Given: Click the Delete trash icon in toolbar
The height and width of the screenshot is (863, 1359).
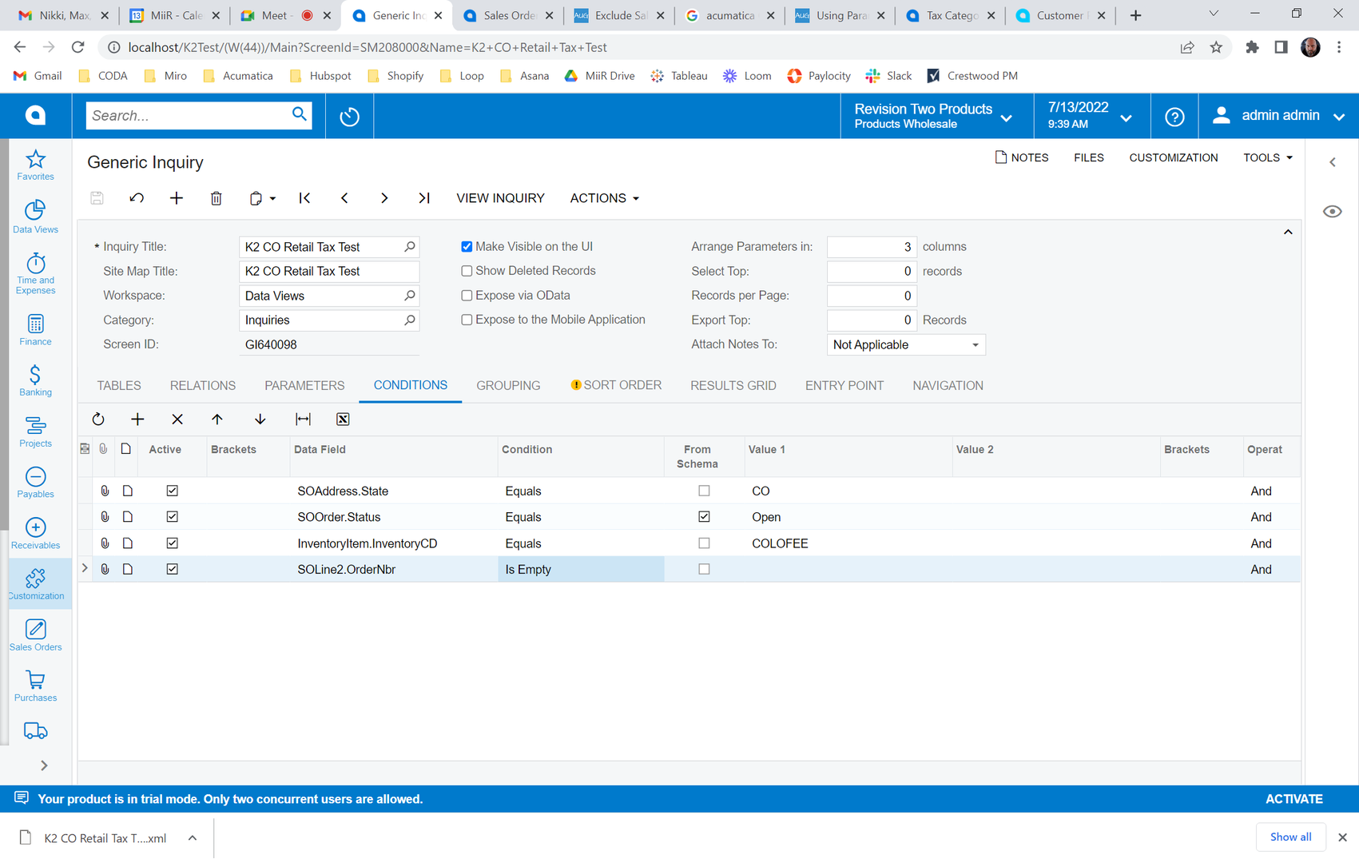Looking at the screenshot, I should (216, 198).
